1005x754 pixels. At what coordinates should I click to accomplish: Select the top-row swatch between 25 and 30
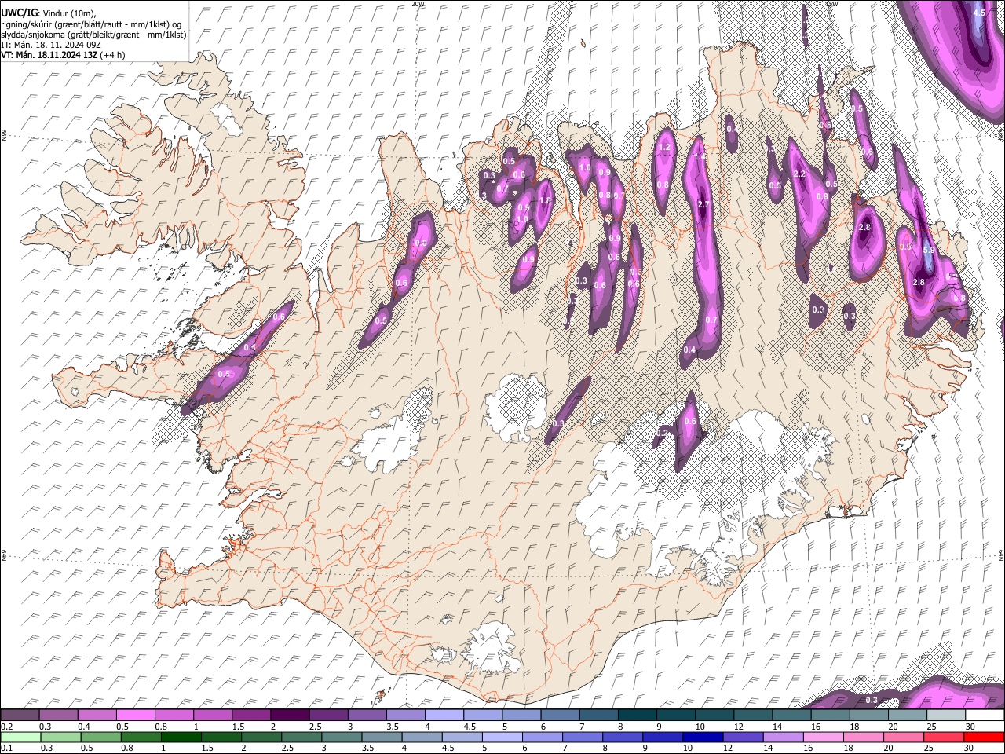(x=946, y=716)
